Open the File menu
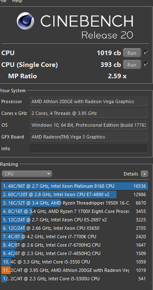The image size is (153, 290). coord(3,1)
